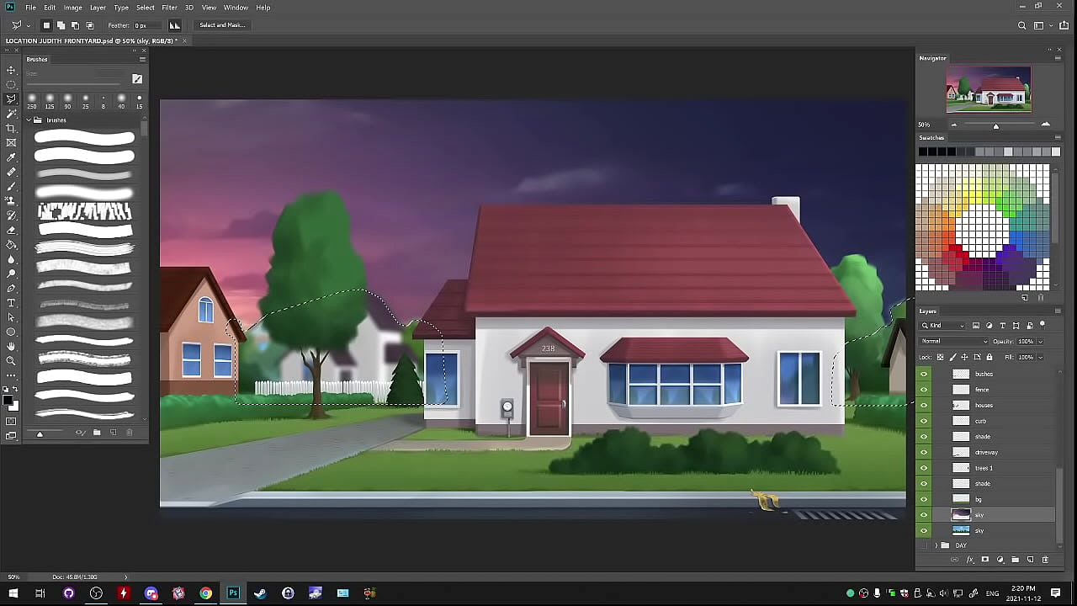The width and height of the screenshot is (1077, 606).
Task: Select the Hand tool
Action: [11, 346]
